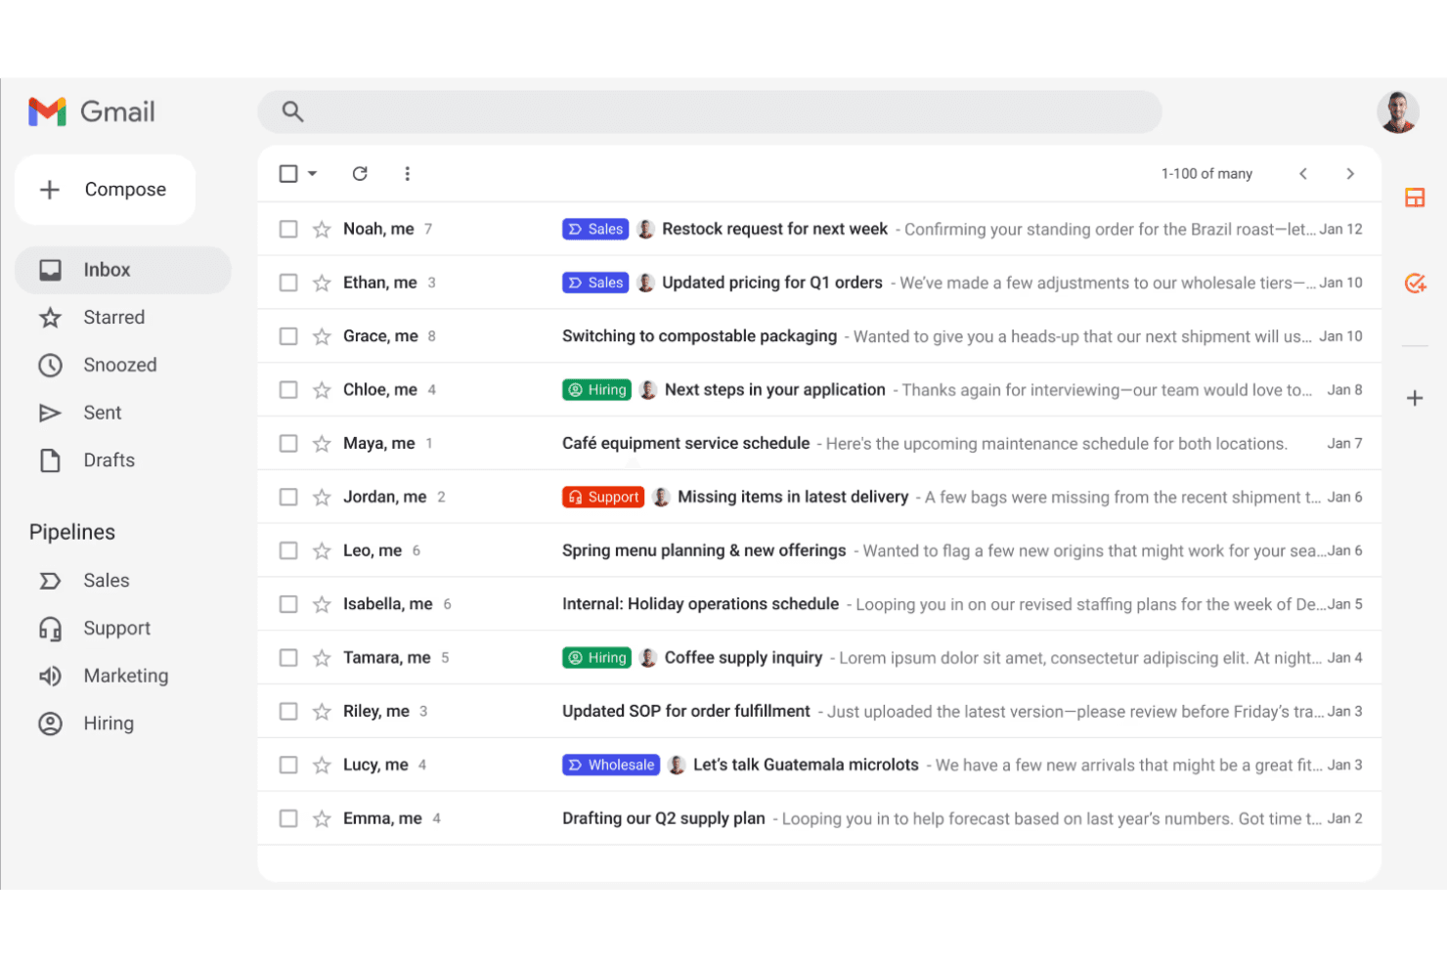Go to the next page of emails
The height and width of the screenshot is (965, 1447).
coord(1350,173)
